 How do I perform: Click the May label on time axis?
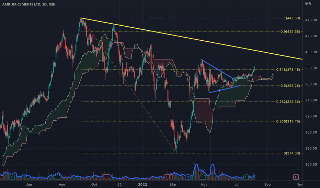tap(204, 184)
